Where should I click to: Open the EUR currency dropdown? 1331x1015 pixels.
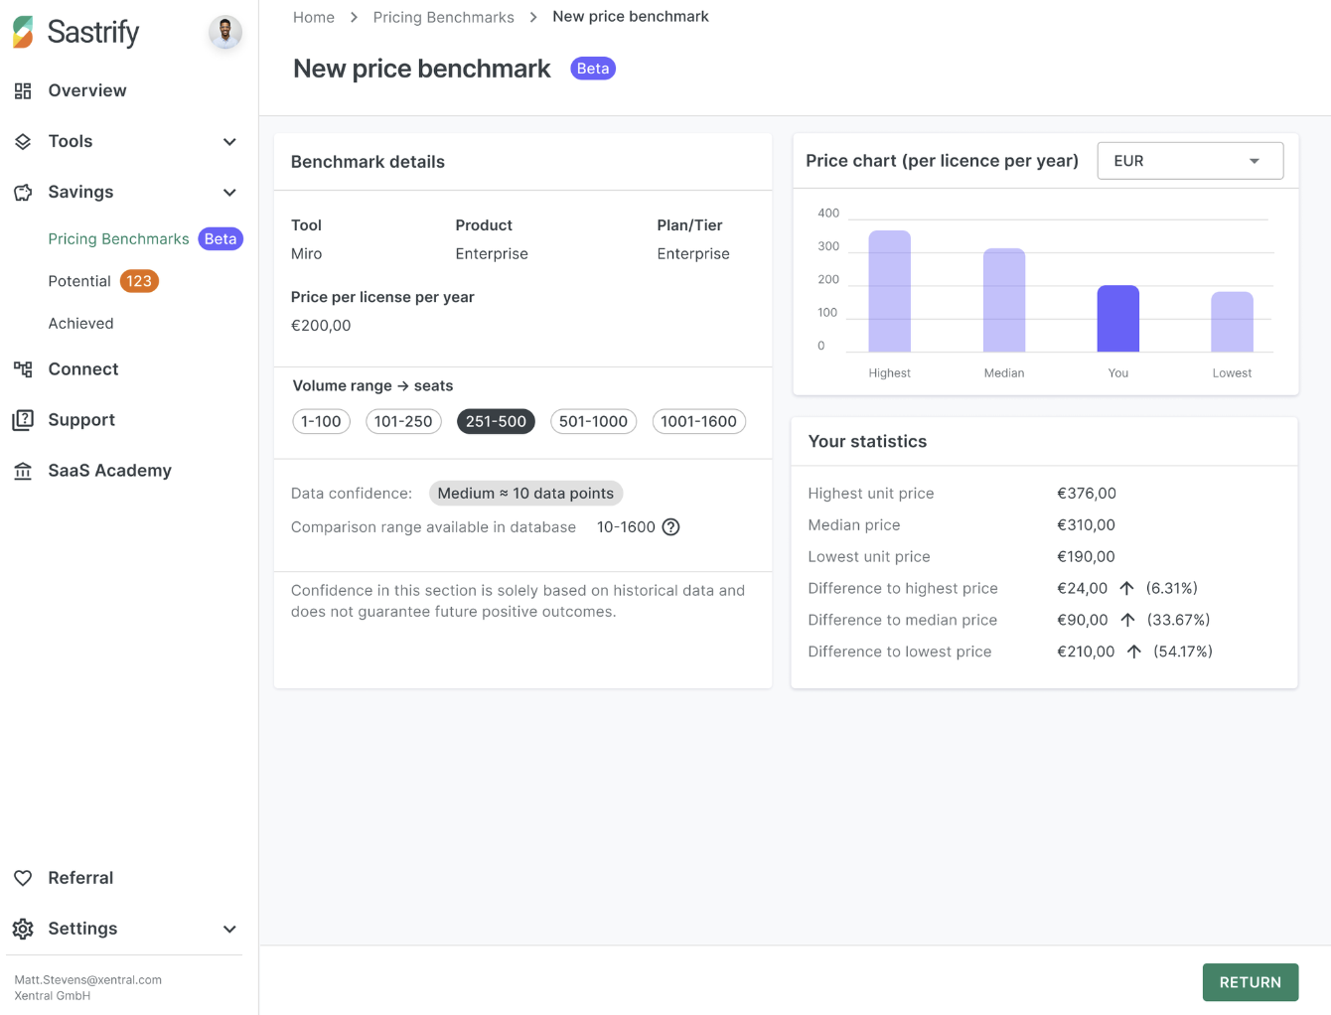[1190, 160]
